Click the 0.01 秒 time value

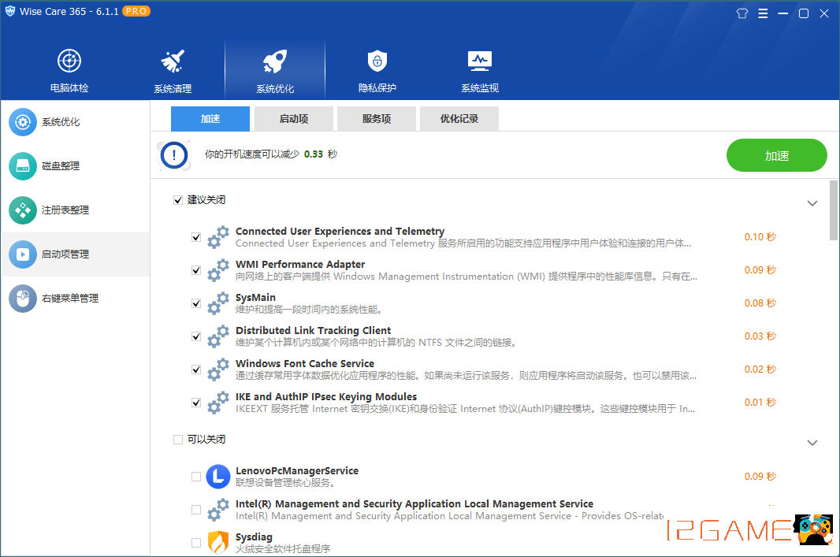coord(760,403)
